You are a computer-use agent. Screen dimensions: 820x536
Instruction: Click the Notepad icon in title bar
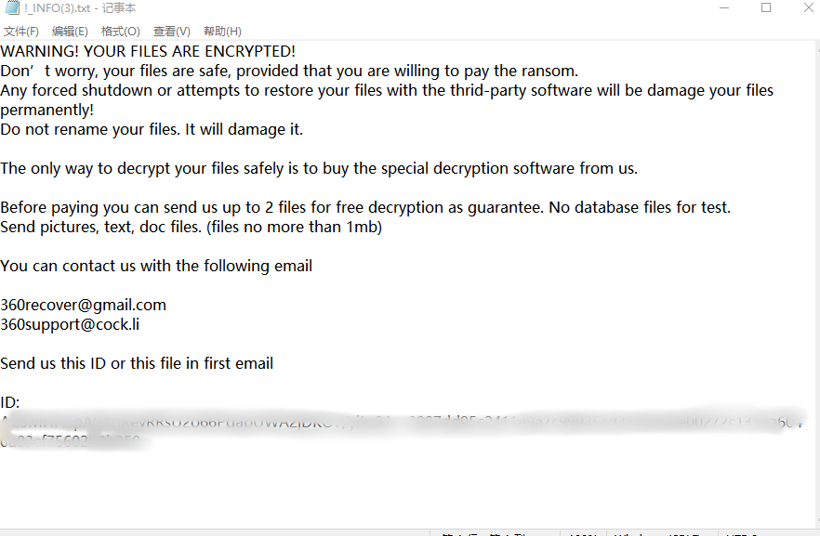[x=11, y=8]
